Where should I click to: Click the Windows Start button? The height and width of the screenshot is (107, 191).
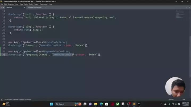point(51,104)
